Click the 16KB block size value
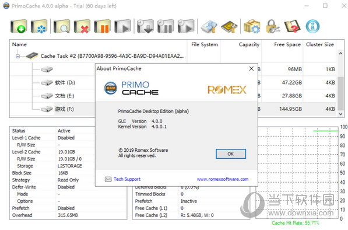The image size is (348, 230). [x=63, y=173]
